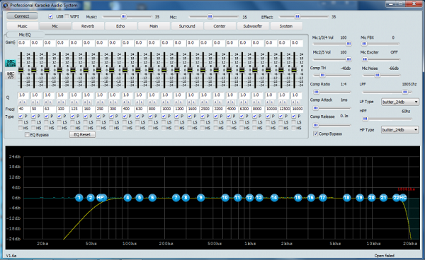Screen dimensions: 425x260
Task: Select EQ node 20 on the graph
Action: pyautogui.click(x=372, y=198)
